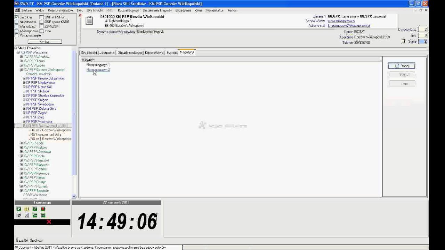Select JRG nr 2 Gorzów Wielkopolski
This screenshot has width=445, height=250.
pos(50,130)
